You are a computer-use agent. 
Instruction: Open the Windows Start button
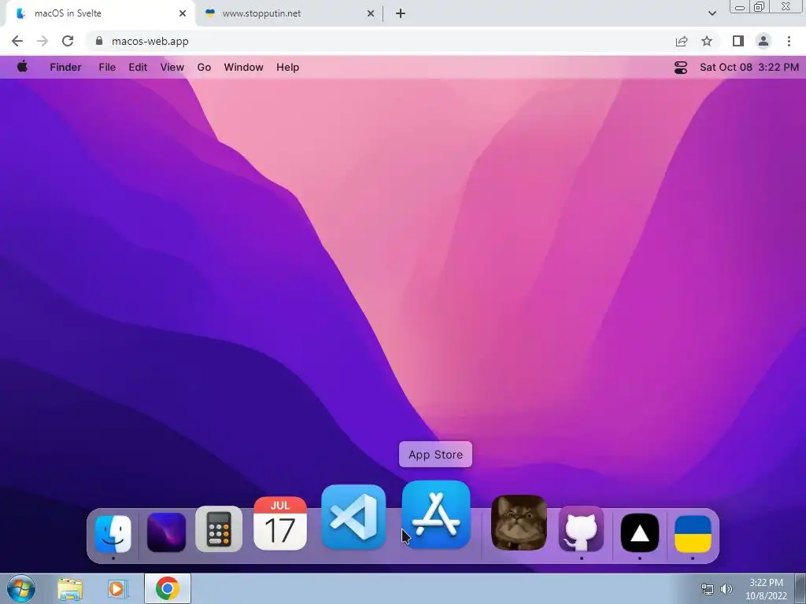(20, 588)
